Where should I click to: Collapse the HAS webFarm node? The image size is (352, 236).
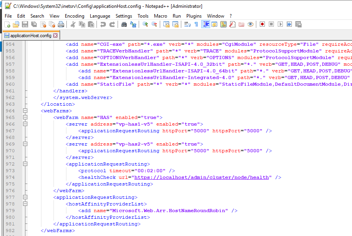tap(25, 117)
